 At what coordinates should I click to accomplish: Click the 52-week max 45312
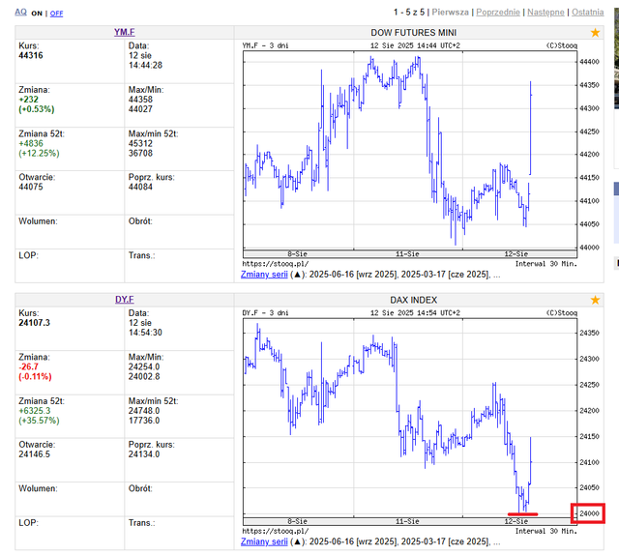(140, 144)
